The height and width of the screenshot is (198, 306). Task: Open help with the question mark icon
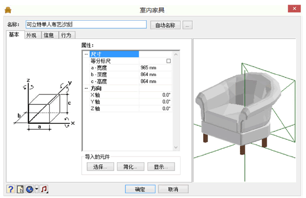(11, 189)
